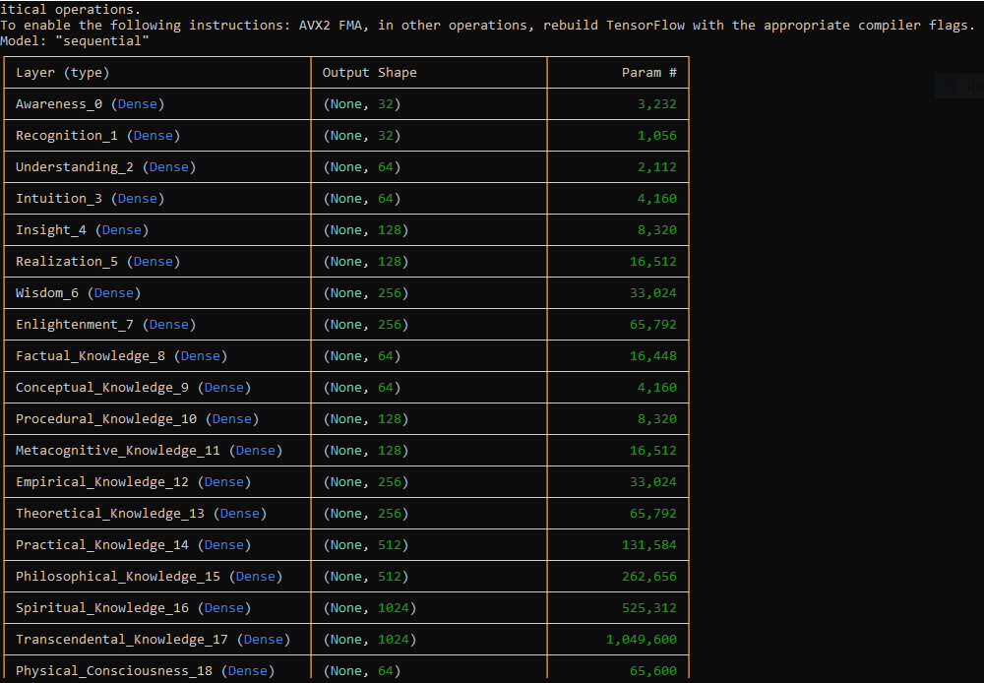The width and height of the screenshot is (984, 683).
Task: Click the Philosophical_Knowledge_15 layer name
Action: click(118, 577)
